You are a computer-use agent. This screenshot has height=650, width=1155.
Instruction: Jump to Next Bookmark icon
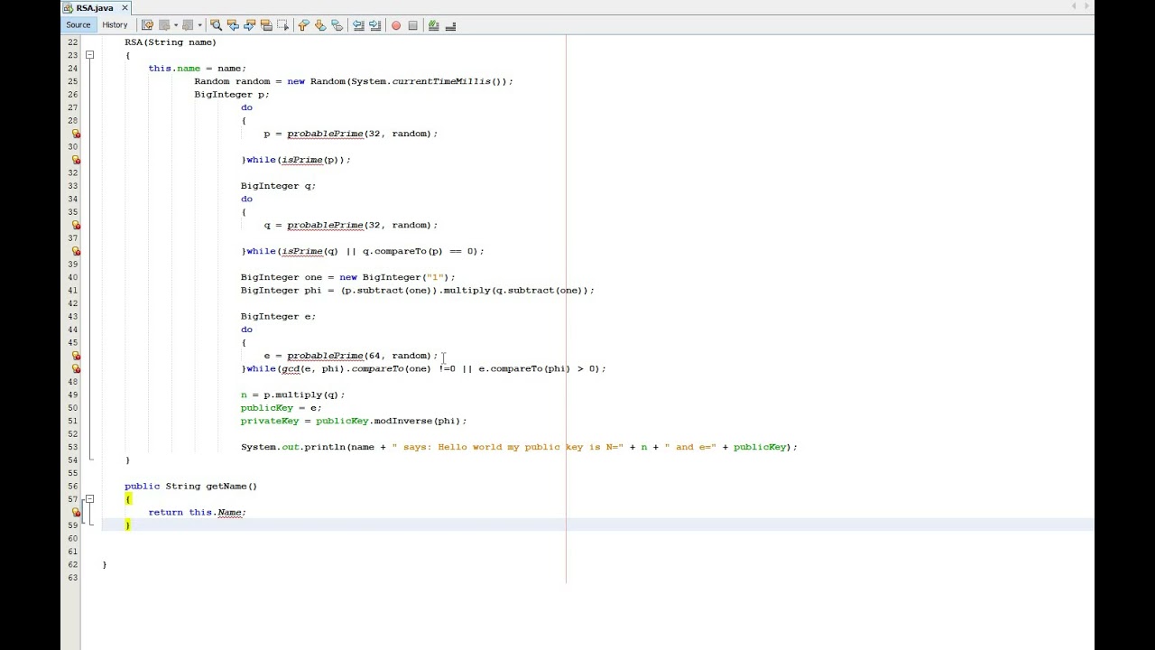click(319, 25)
